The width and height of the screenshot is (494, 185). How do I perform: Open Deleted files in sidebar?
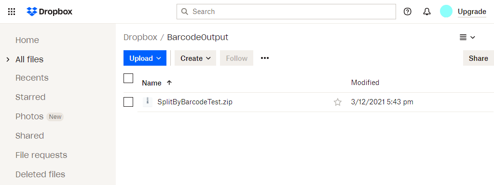(x=41, y=174)
